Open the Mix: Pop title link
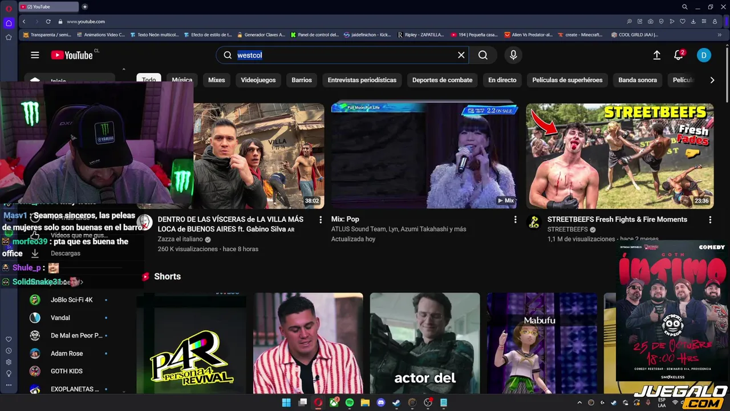This screenshot has width=730, height=411. click(345, 219)
